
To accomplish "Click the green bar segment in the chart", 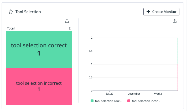I will coord(178,51).
